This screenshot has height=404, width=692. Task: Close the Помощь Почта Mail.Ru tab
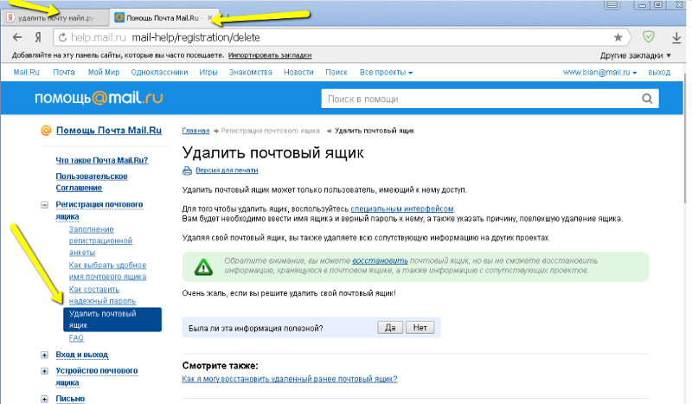(x=209, y=18)
